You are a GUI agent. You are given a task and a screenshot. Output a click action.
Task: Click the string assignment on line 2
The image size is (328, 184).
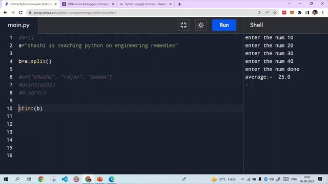[98, 45]
